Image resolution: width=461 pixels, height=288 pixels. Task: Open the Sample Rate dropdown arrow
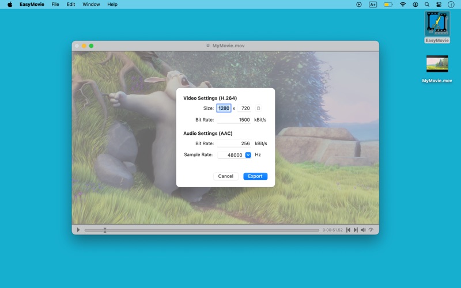(x=248, y=155)
